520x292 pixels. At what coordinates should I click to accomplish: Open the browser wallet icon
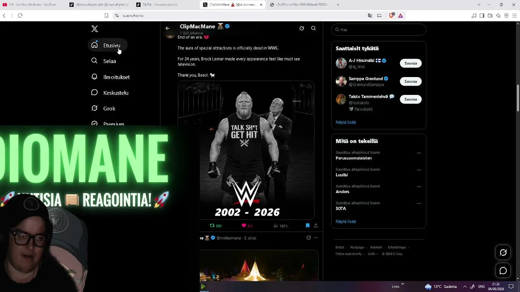pyautogui.click(x=490, y=15)
